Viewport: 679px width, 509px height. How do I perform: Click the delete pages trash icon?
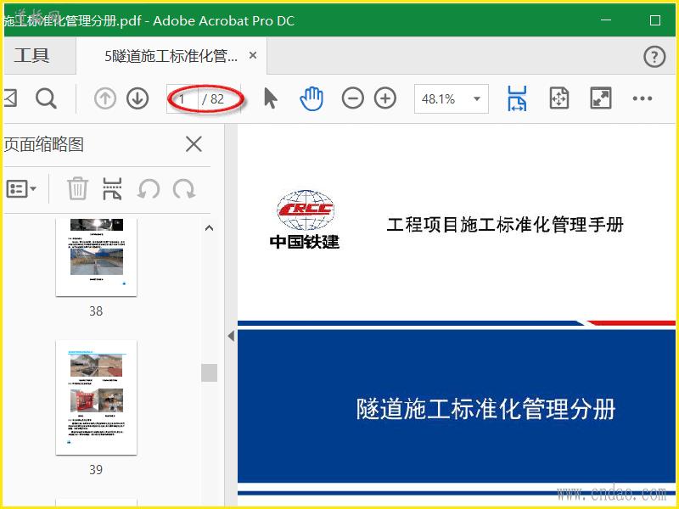point(78,188)
